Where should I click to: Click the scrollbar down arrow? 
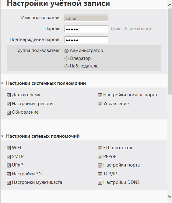tap(170, 197)
